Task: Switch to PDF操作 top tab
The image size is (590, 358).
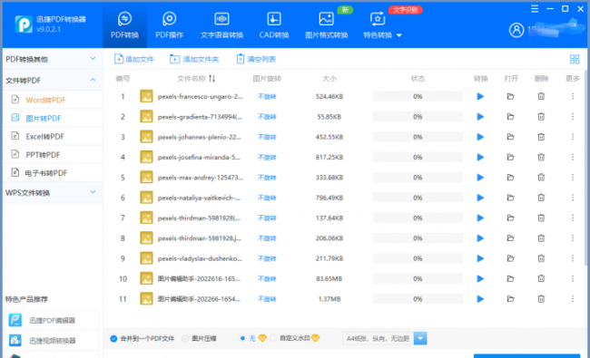Action: (x=170, y=25)
